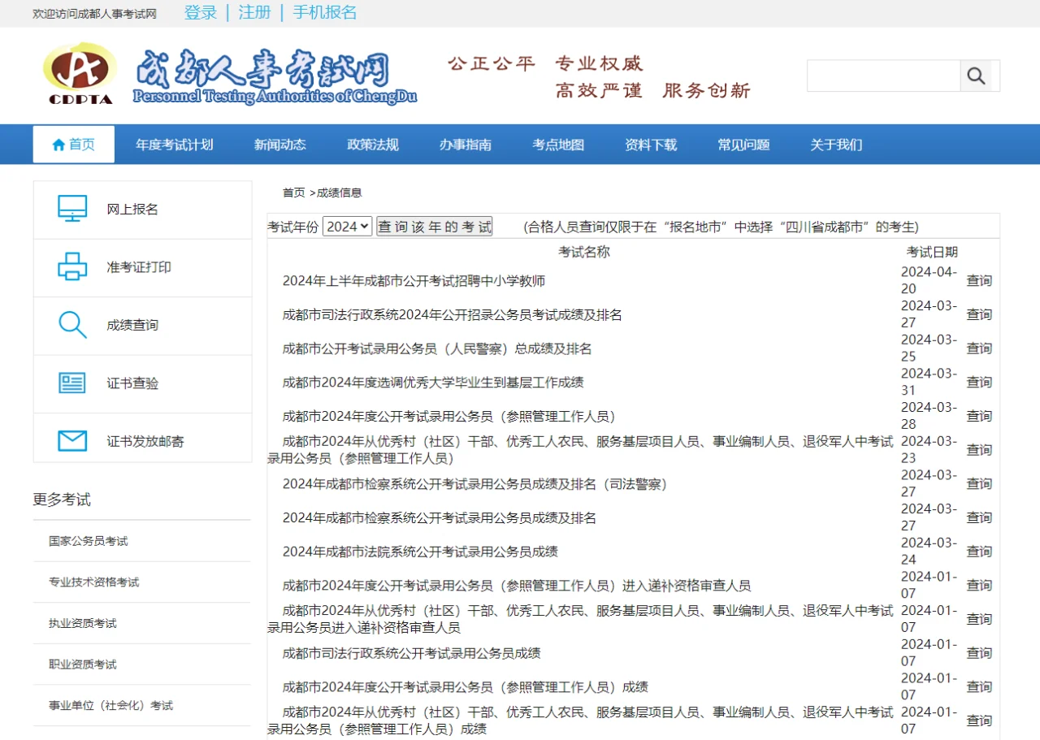Click 查询 for 选调优秀大学毕业生 row
The image size is (1040, 740).
979,383
